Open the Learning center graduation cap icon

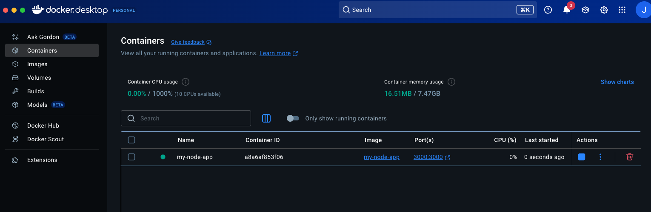[585, 10]
